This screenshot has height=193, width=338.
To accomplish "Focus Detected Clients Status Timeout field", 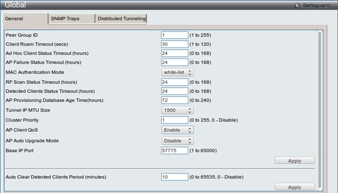I will point(175,91).
